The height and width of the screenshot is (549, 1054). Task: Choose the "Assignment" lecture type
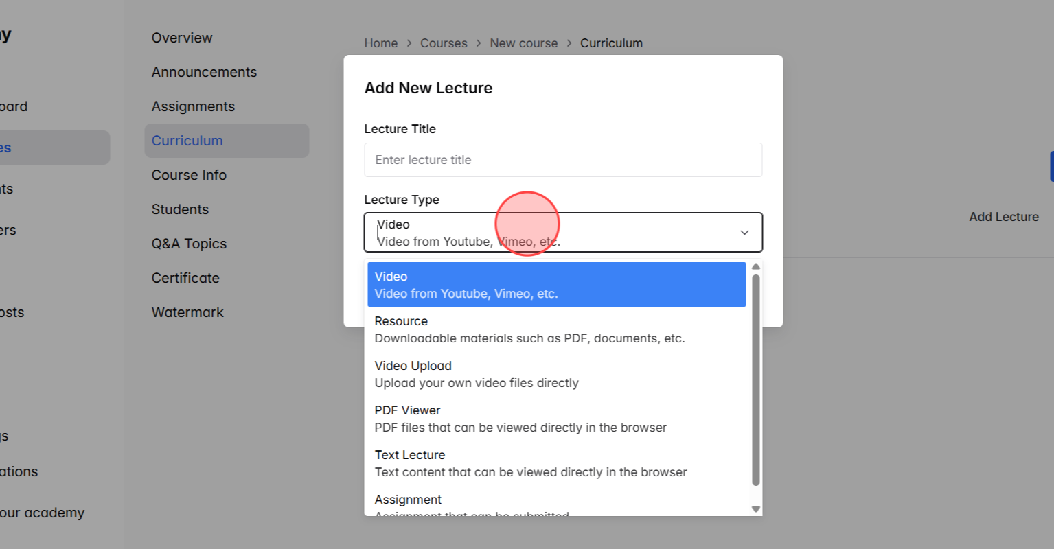[x=556, y=501]
